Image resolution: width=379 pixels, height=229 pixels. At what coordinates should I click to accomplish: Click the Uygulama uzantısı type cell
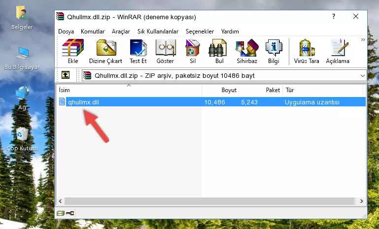click(x=312, y=102)
